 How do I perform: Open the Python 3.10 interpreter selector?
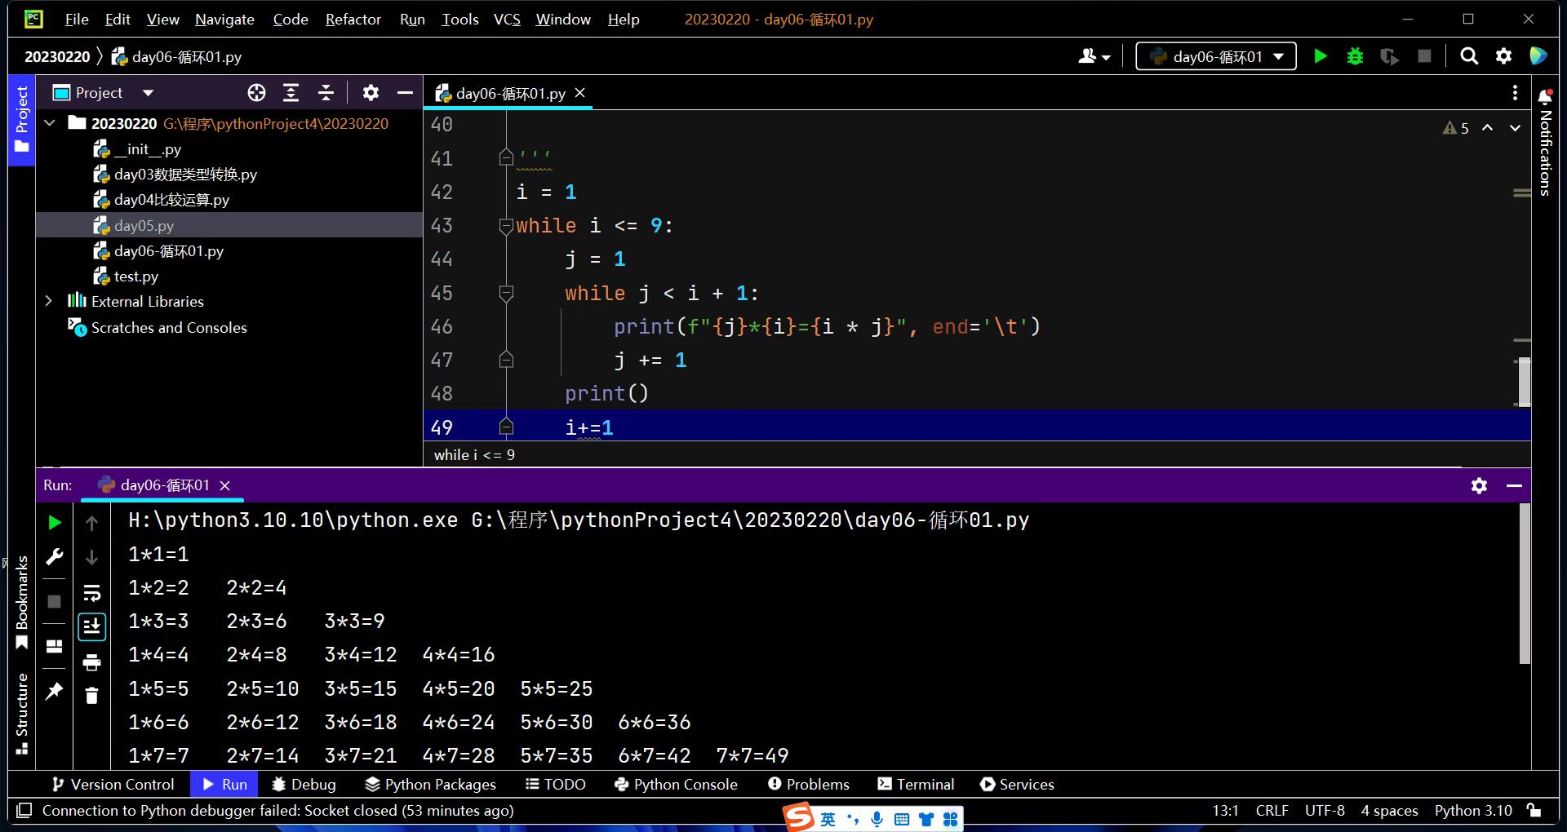tap(1472, 810)
